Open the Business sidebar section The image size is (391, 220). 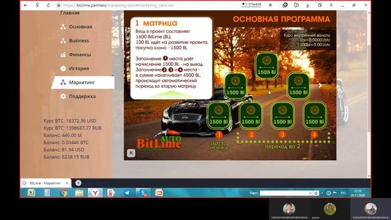click(x=79, y=41)
